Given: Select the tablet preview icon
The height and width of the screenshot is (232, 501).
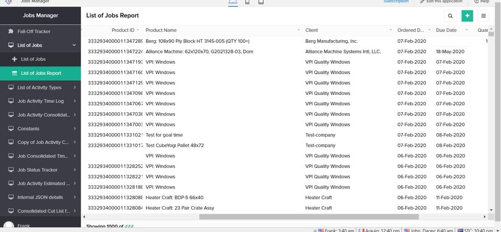Looking at the screenshot, I should [261, 2].
